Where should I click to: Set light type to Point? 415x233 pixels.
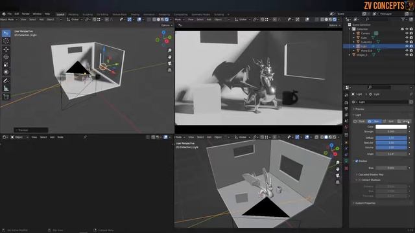point(360,122)
